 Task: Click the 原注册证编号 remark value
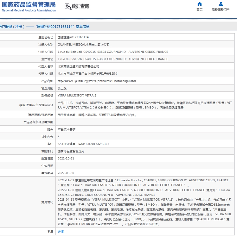pyautogui.click(x=84, y=144)
